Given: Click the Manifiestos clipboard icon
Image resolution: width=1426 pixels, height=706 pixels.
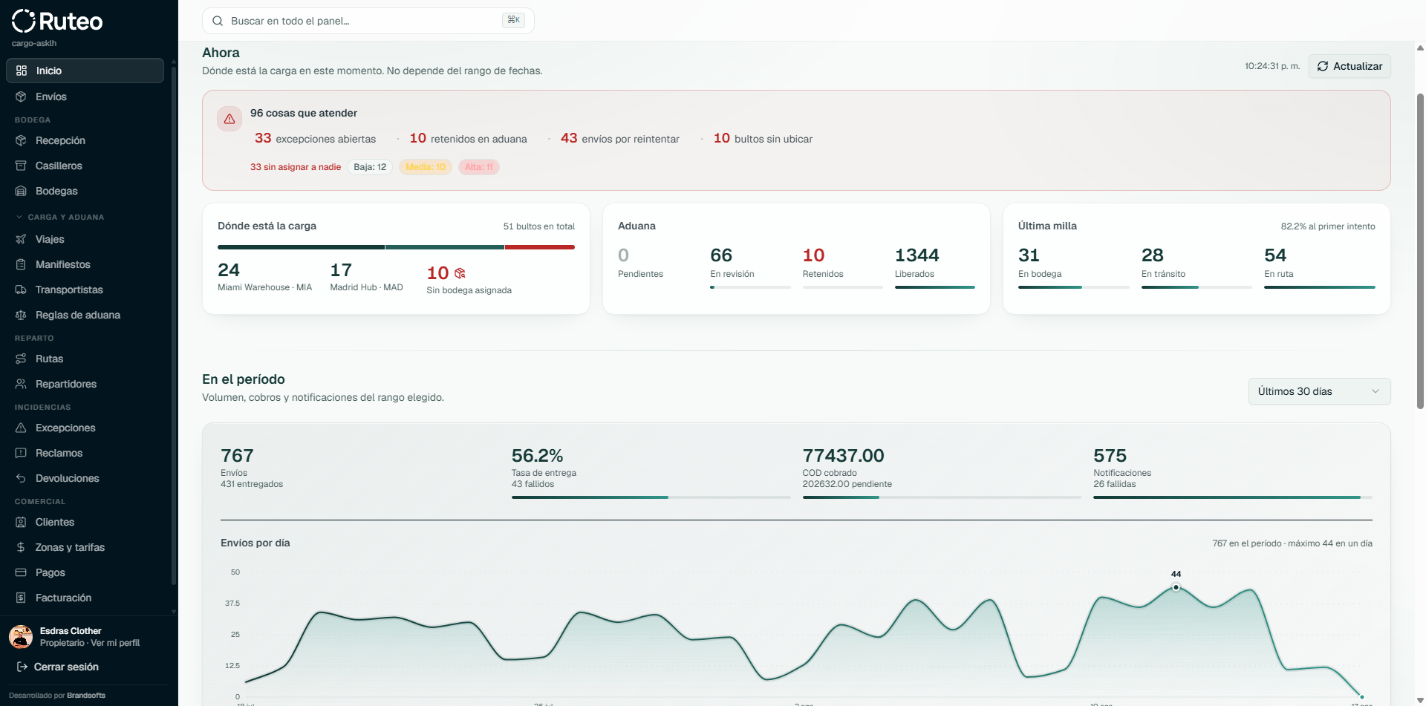Looking at the screenshot, I should (21, 264).
